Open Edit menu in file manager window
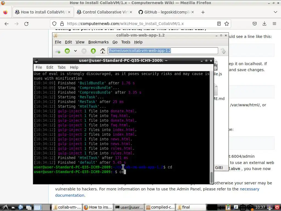The height and width of the screenshot is (211, 281). tap(68, 42)
